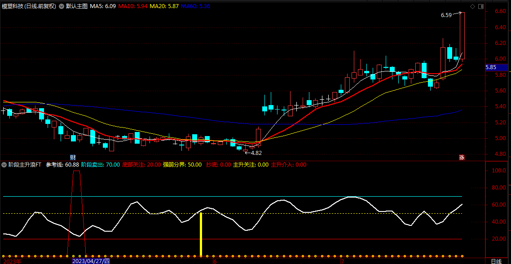The width and height of the screenshot is (511, 264).
Task: Click the stock title 模塑科技(日线.前复权)
Action: click(29, 6)
